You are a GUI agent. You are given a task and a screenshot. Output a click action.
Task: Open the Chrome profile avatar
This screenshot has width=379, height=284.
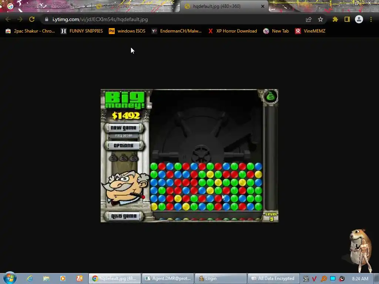point(359,19)
